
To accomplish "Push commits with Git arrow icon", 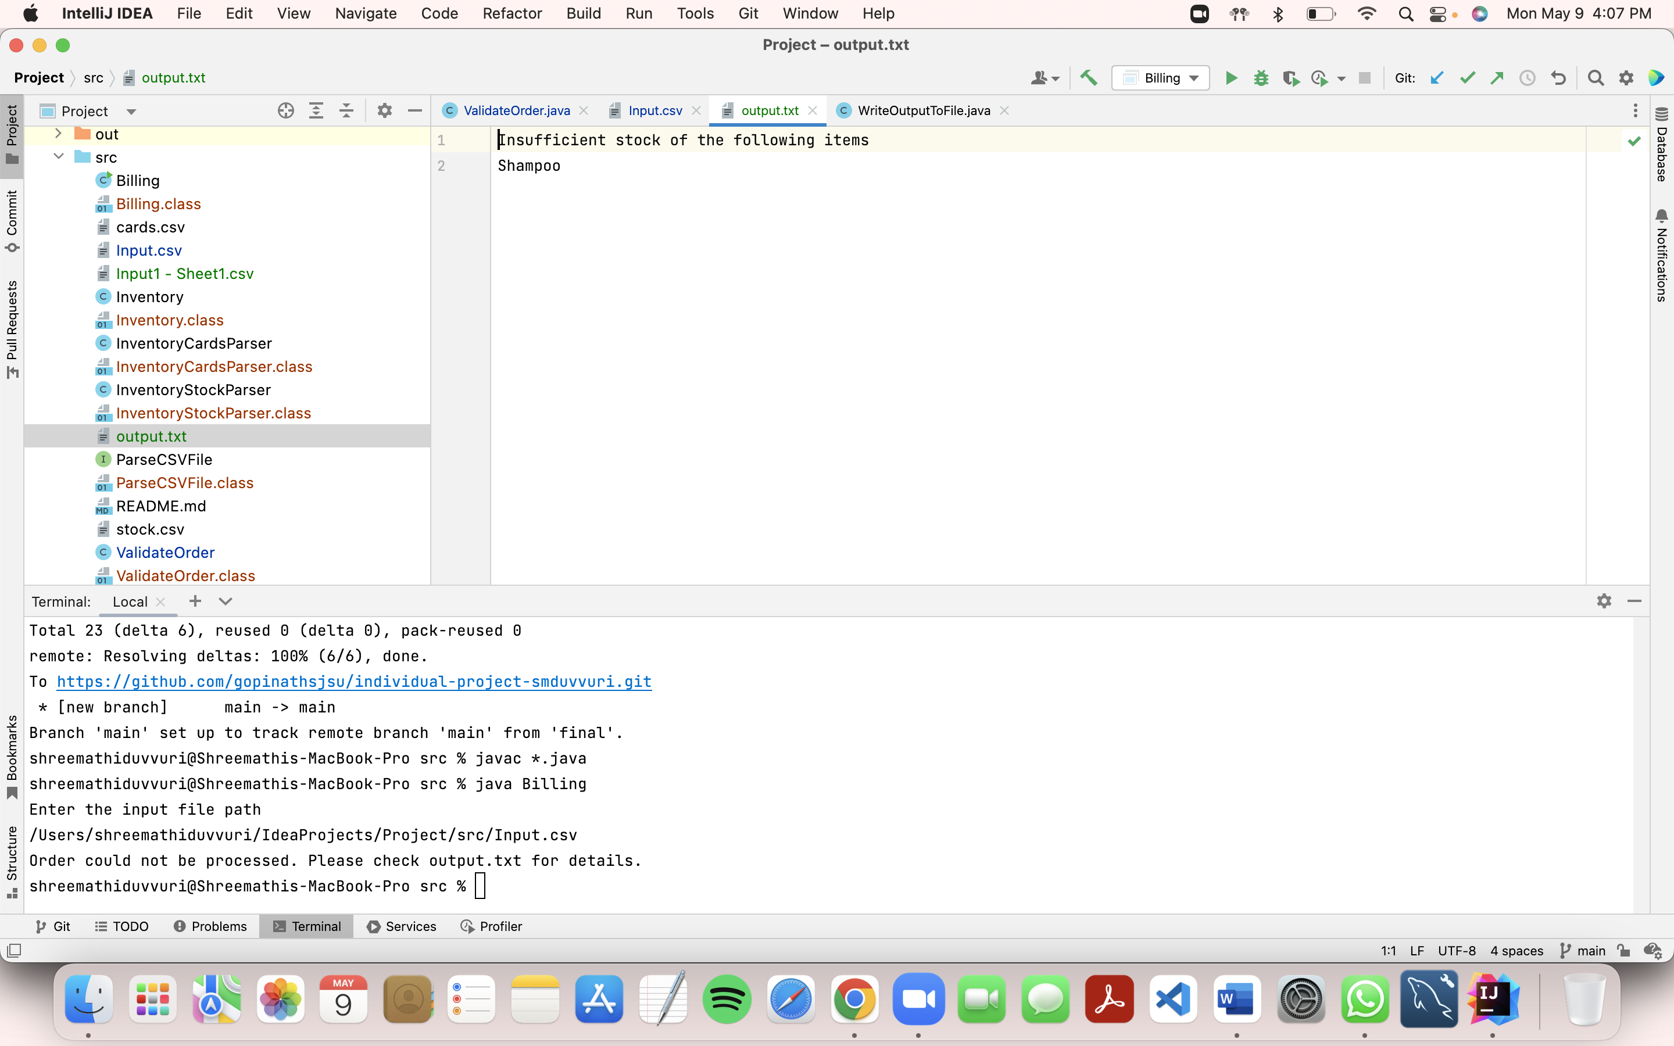I will [x=1497, y=78].
